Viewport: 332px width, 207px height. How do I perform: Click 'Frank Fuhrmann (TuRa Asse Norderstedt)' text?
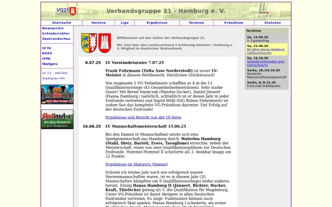tap(149, 71)
